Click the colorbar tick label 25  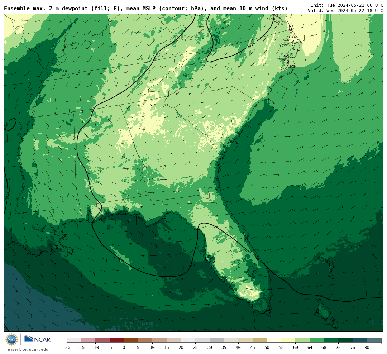pos(195,347)
